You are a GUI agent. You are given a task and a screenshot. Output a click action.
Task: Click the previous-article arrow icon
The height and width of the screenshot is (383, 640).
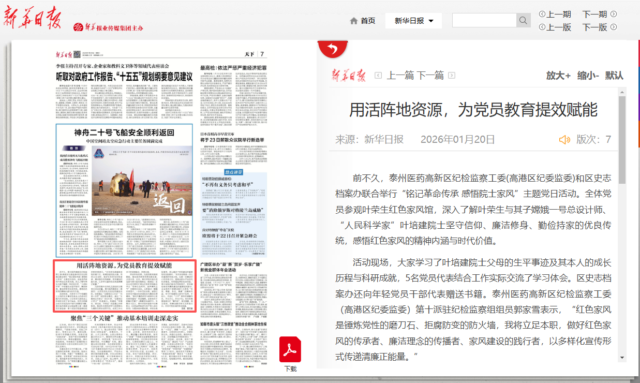click(x=378, y=76)
